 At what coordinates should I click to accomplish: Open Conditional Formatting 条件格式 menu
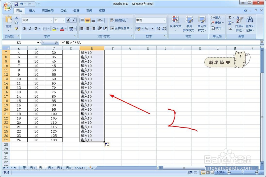coord(175,24)
